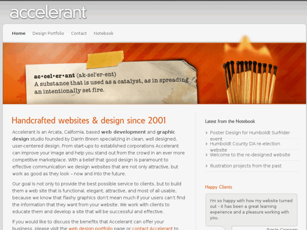
Task: Open the Home menu item
Action: 19,33
